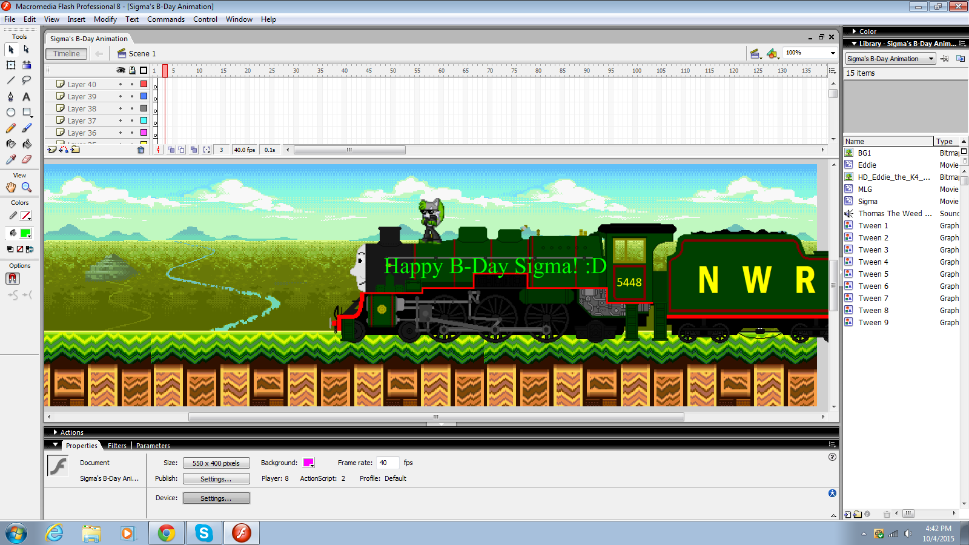Screen dimensions: 969x545
Task: Select the Ink Bottle tool
Action: (11, 144)
